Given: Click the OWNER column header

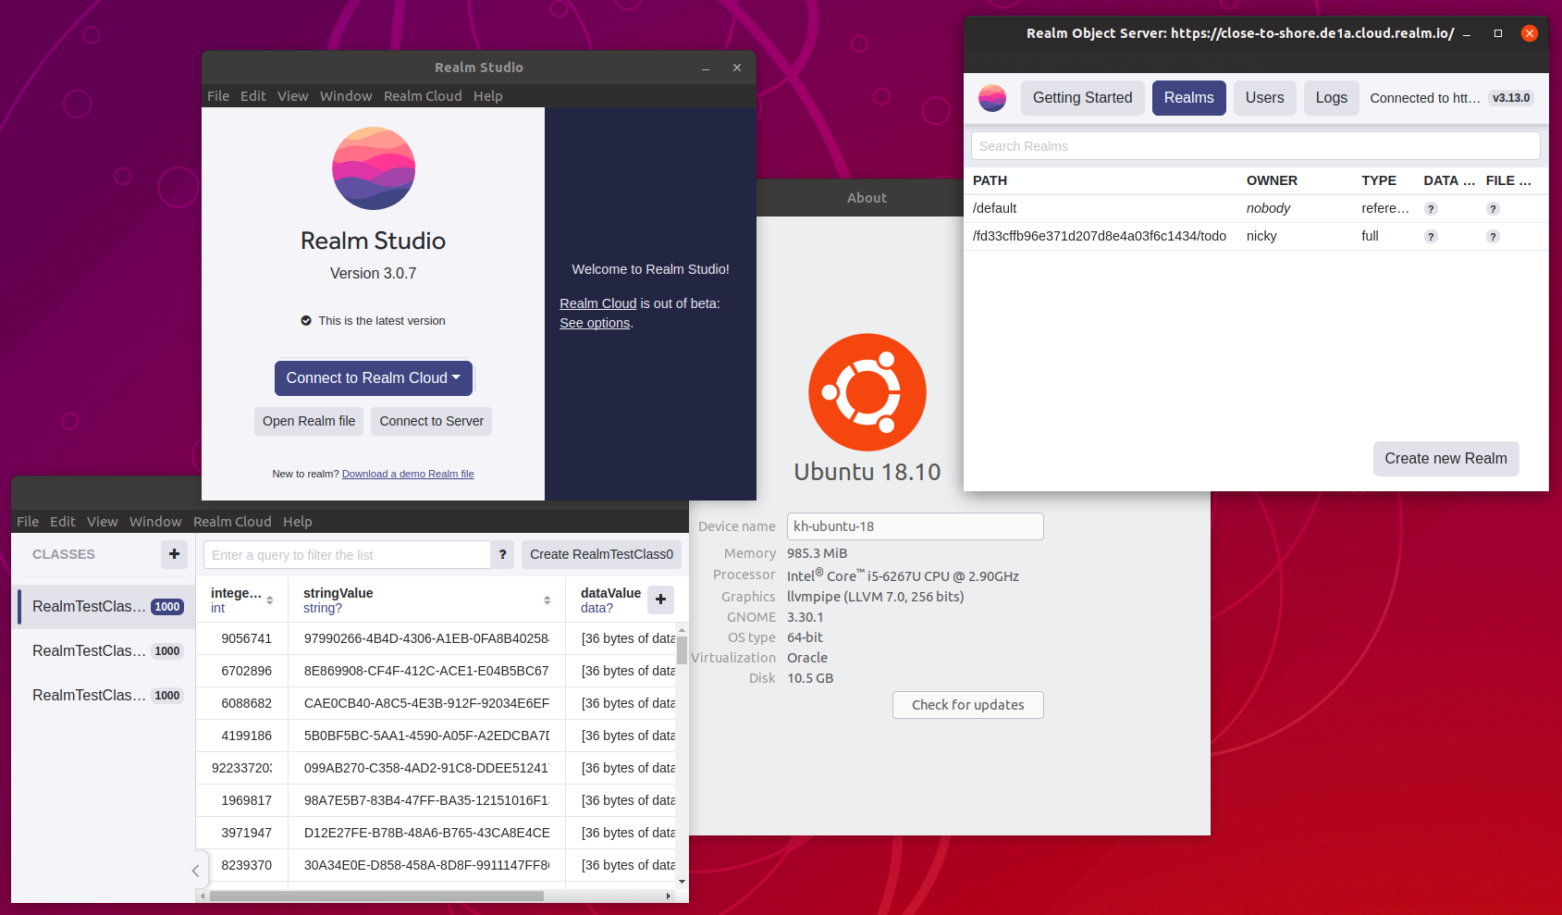Looking at the screenshot, I should pyautogui.click(x=1272, y=181).
